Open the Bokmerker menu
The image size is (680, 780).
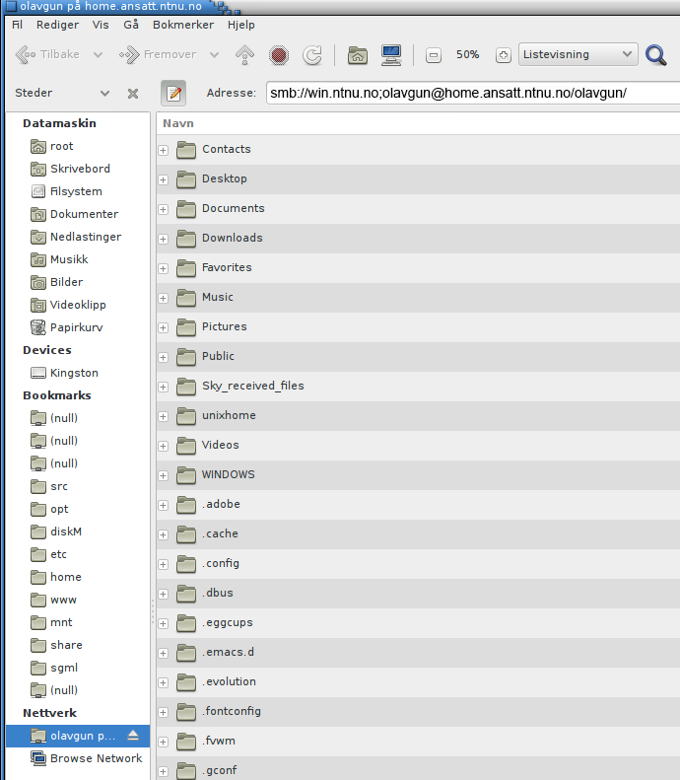[183, 25]
